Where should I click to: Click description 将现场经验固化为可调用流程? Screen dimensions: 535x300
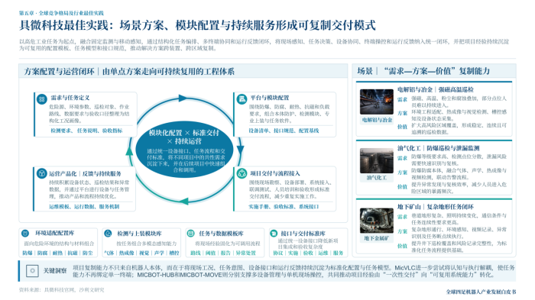point(228,244)
